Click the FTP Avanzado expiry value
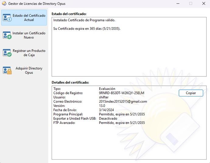The height and width of the screenshot is (163, 210). pos(122,123)
